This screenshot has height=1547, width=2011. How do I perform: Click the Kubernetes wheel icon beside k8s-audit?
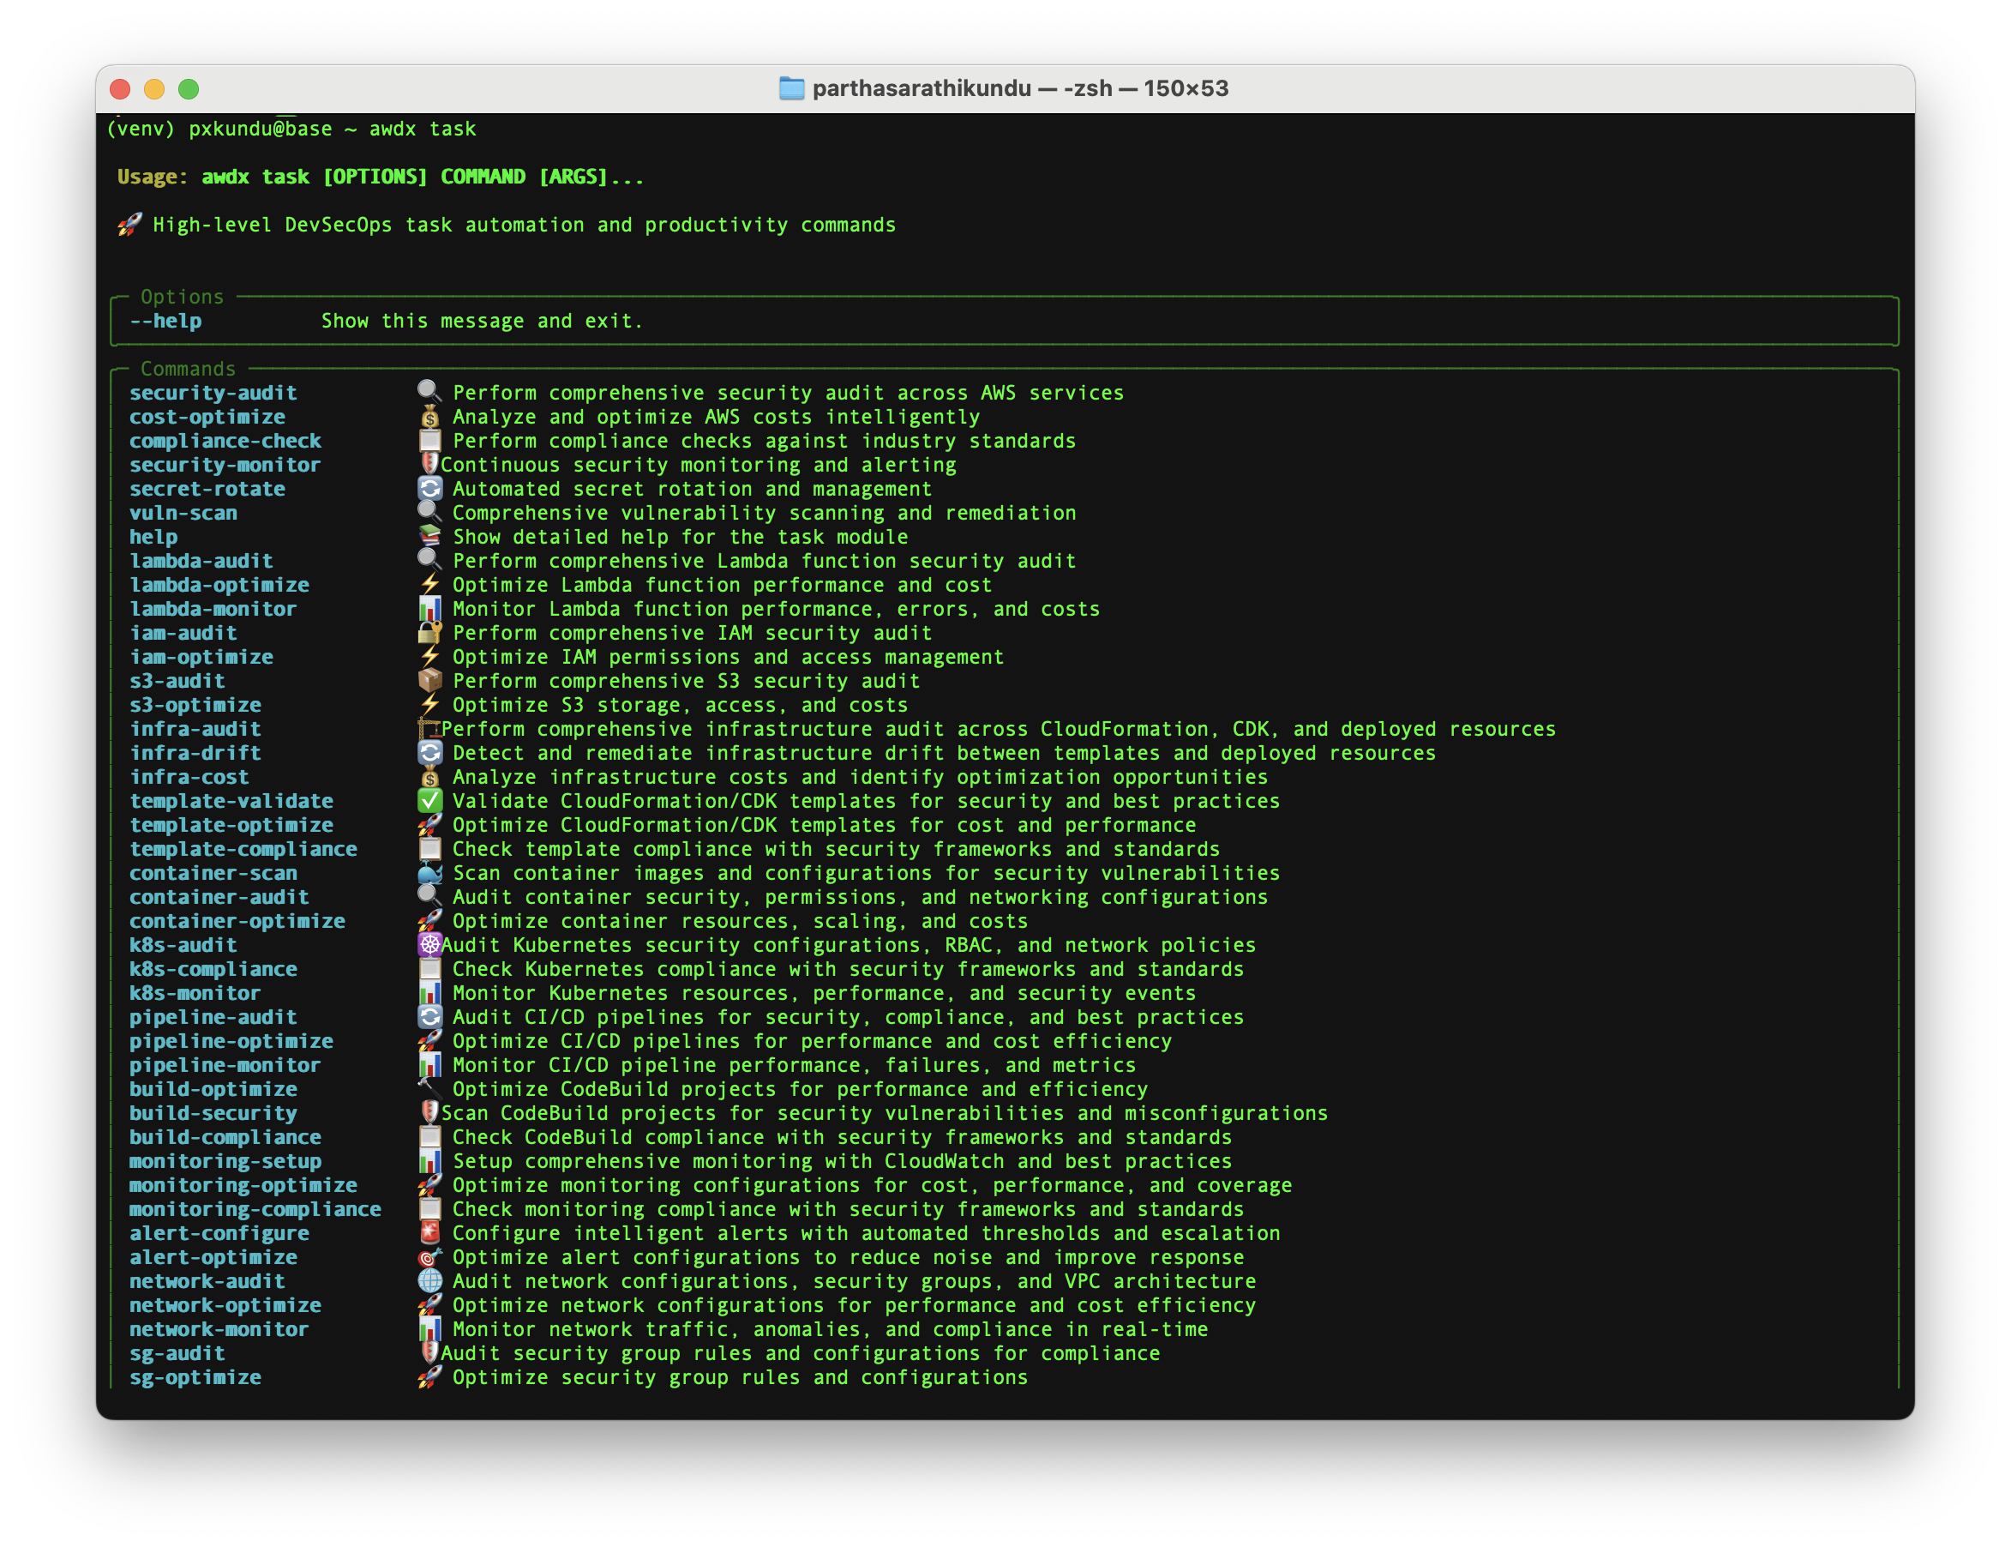(x=429, y=945)
